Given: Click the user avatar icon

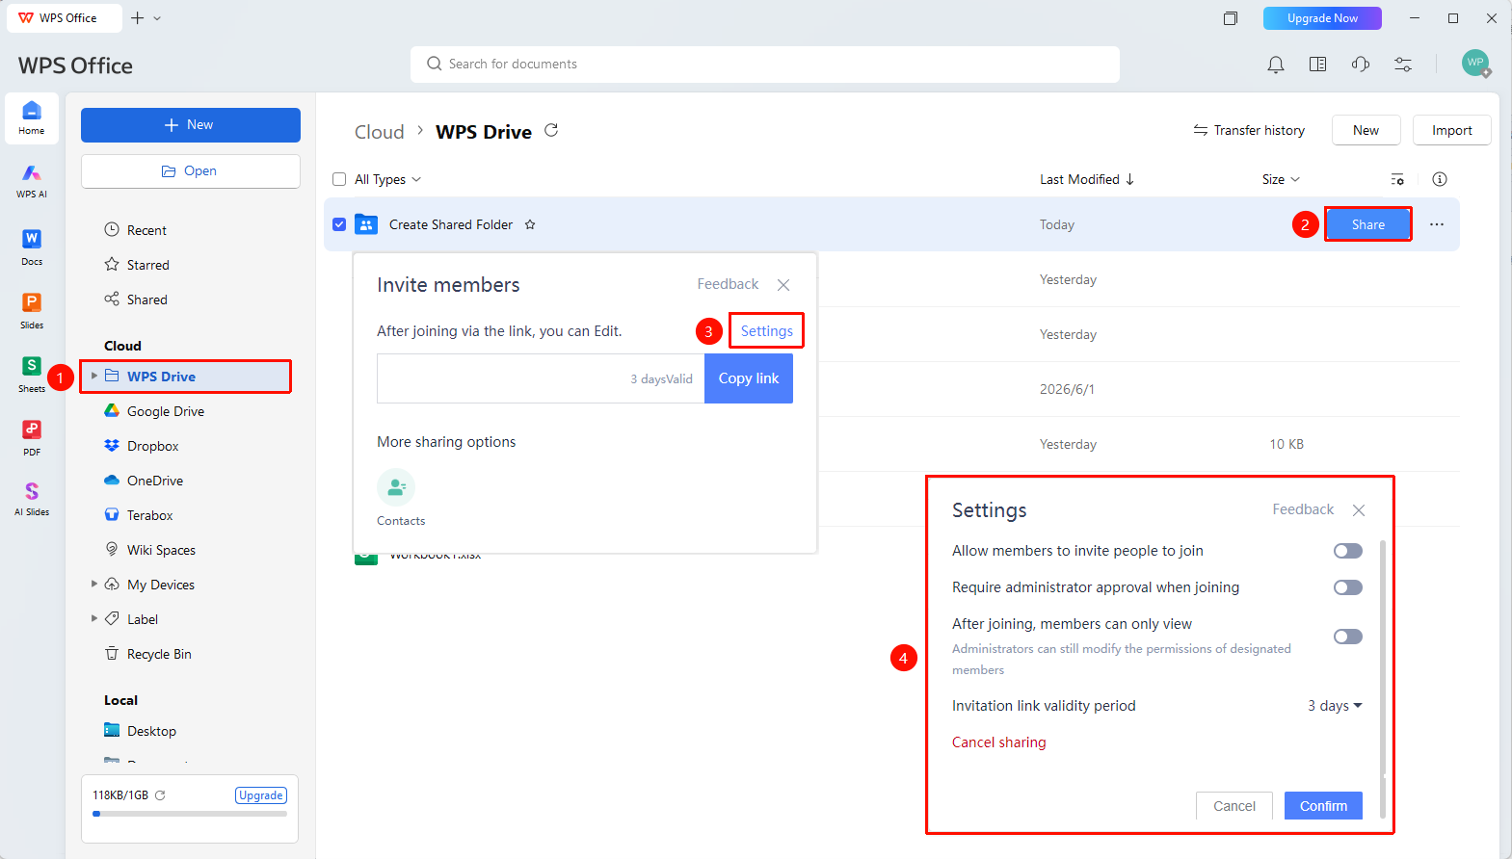Looking at the screenshot, I should (1475, 64).
